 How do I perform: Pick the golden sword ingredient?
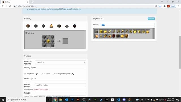point(109,31)
